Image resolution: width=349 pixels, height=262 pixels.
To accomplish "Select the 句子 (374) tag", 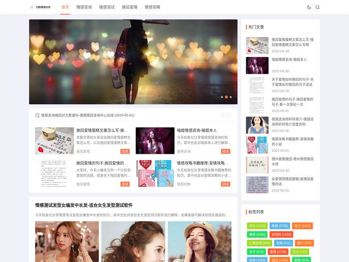I will 256,252.
